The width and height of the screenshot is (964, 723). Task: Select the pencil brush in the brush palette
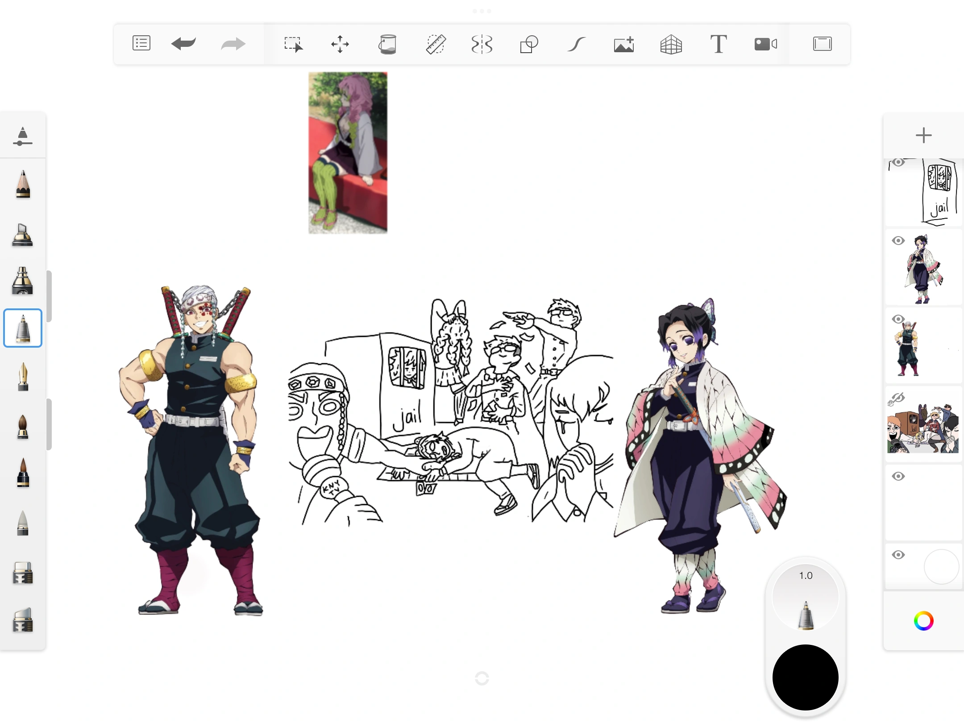pyautogui.click(x=23, y=184)
